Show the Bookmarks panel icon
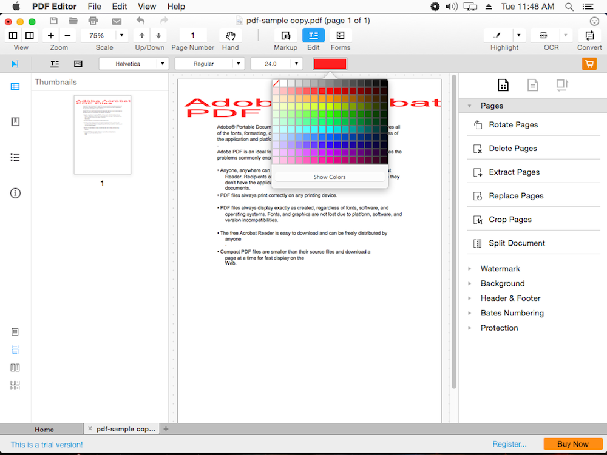The width and height of the screenshot is (607, 455). (15, 122)
